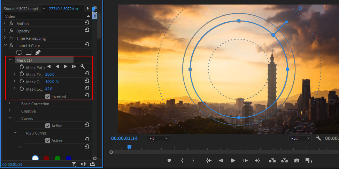Step forward one frame
The width and height of the screenshot is (339, 169).
point(245,160)
